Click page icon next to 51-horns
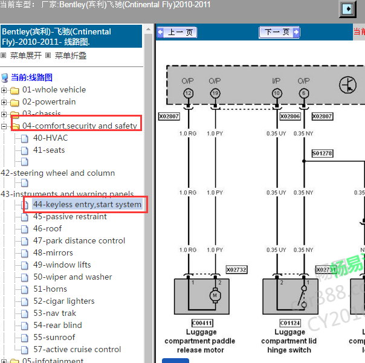This screenshot has width=365, height=363. pos(25,290)
